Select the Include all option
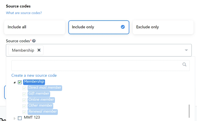Image resolution: width=197 pixels, height=121 pixels. (35, 27)
